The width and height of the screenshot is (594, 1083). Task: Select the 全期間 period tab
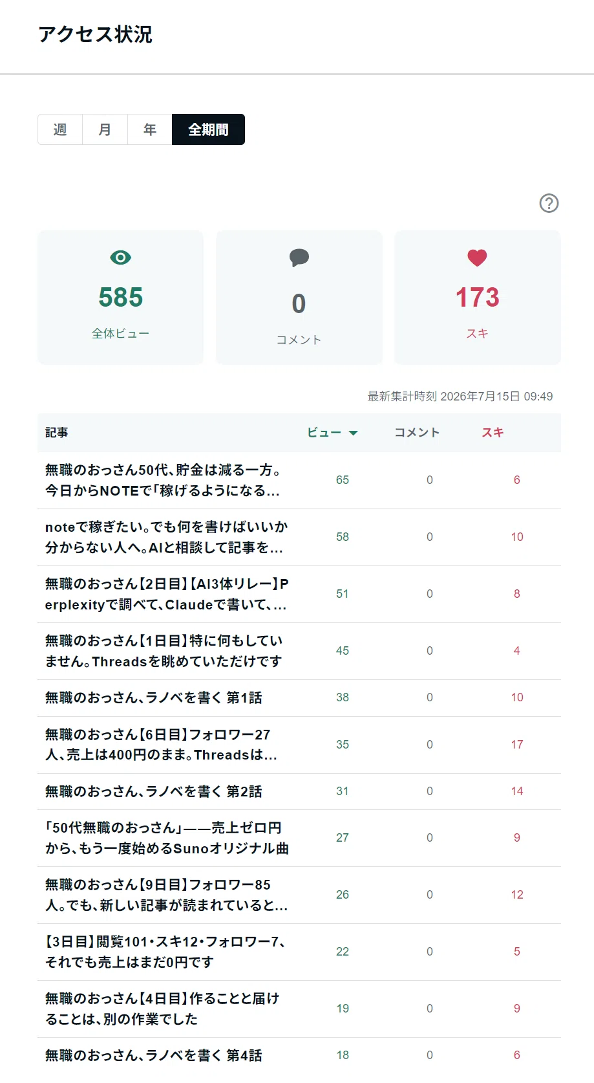click(208, 129)
